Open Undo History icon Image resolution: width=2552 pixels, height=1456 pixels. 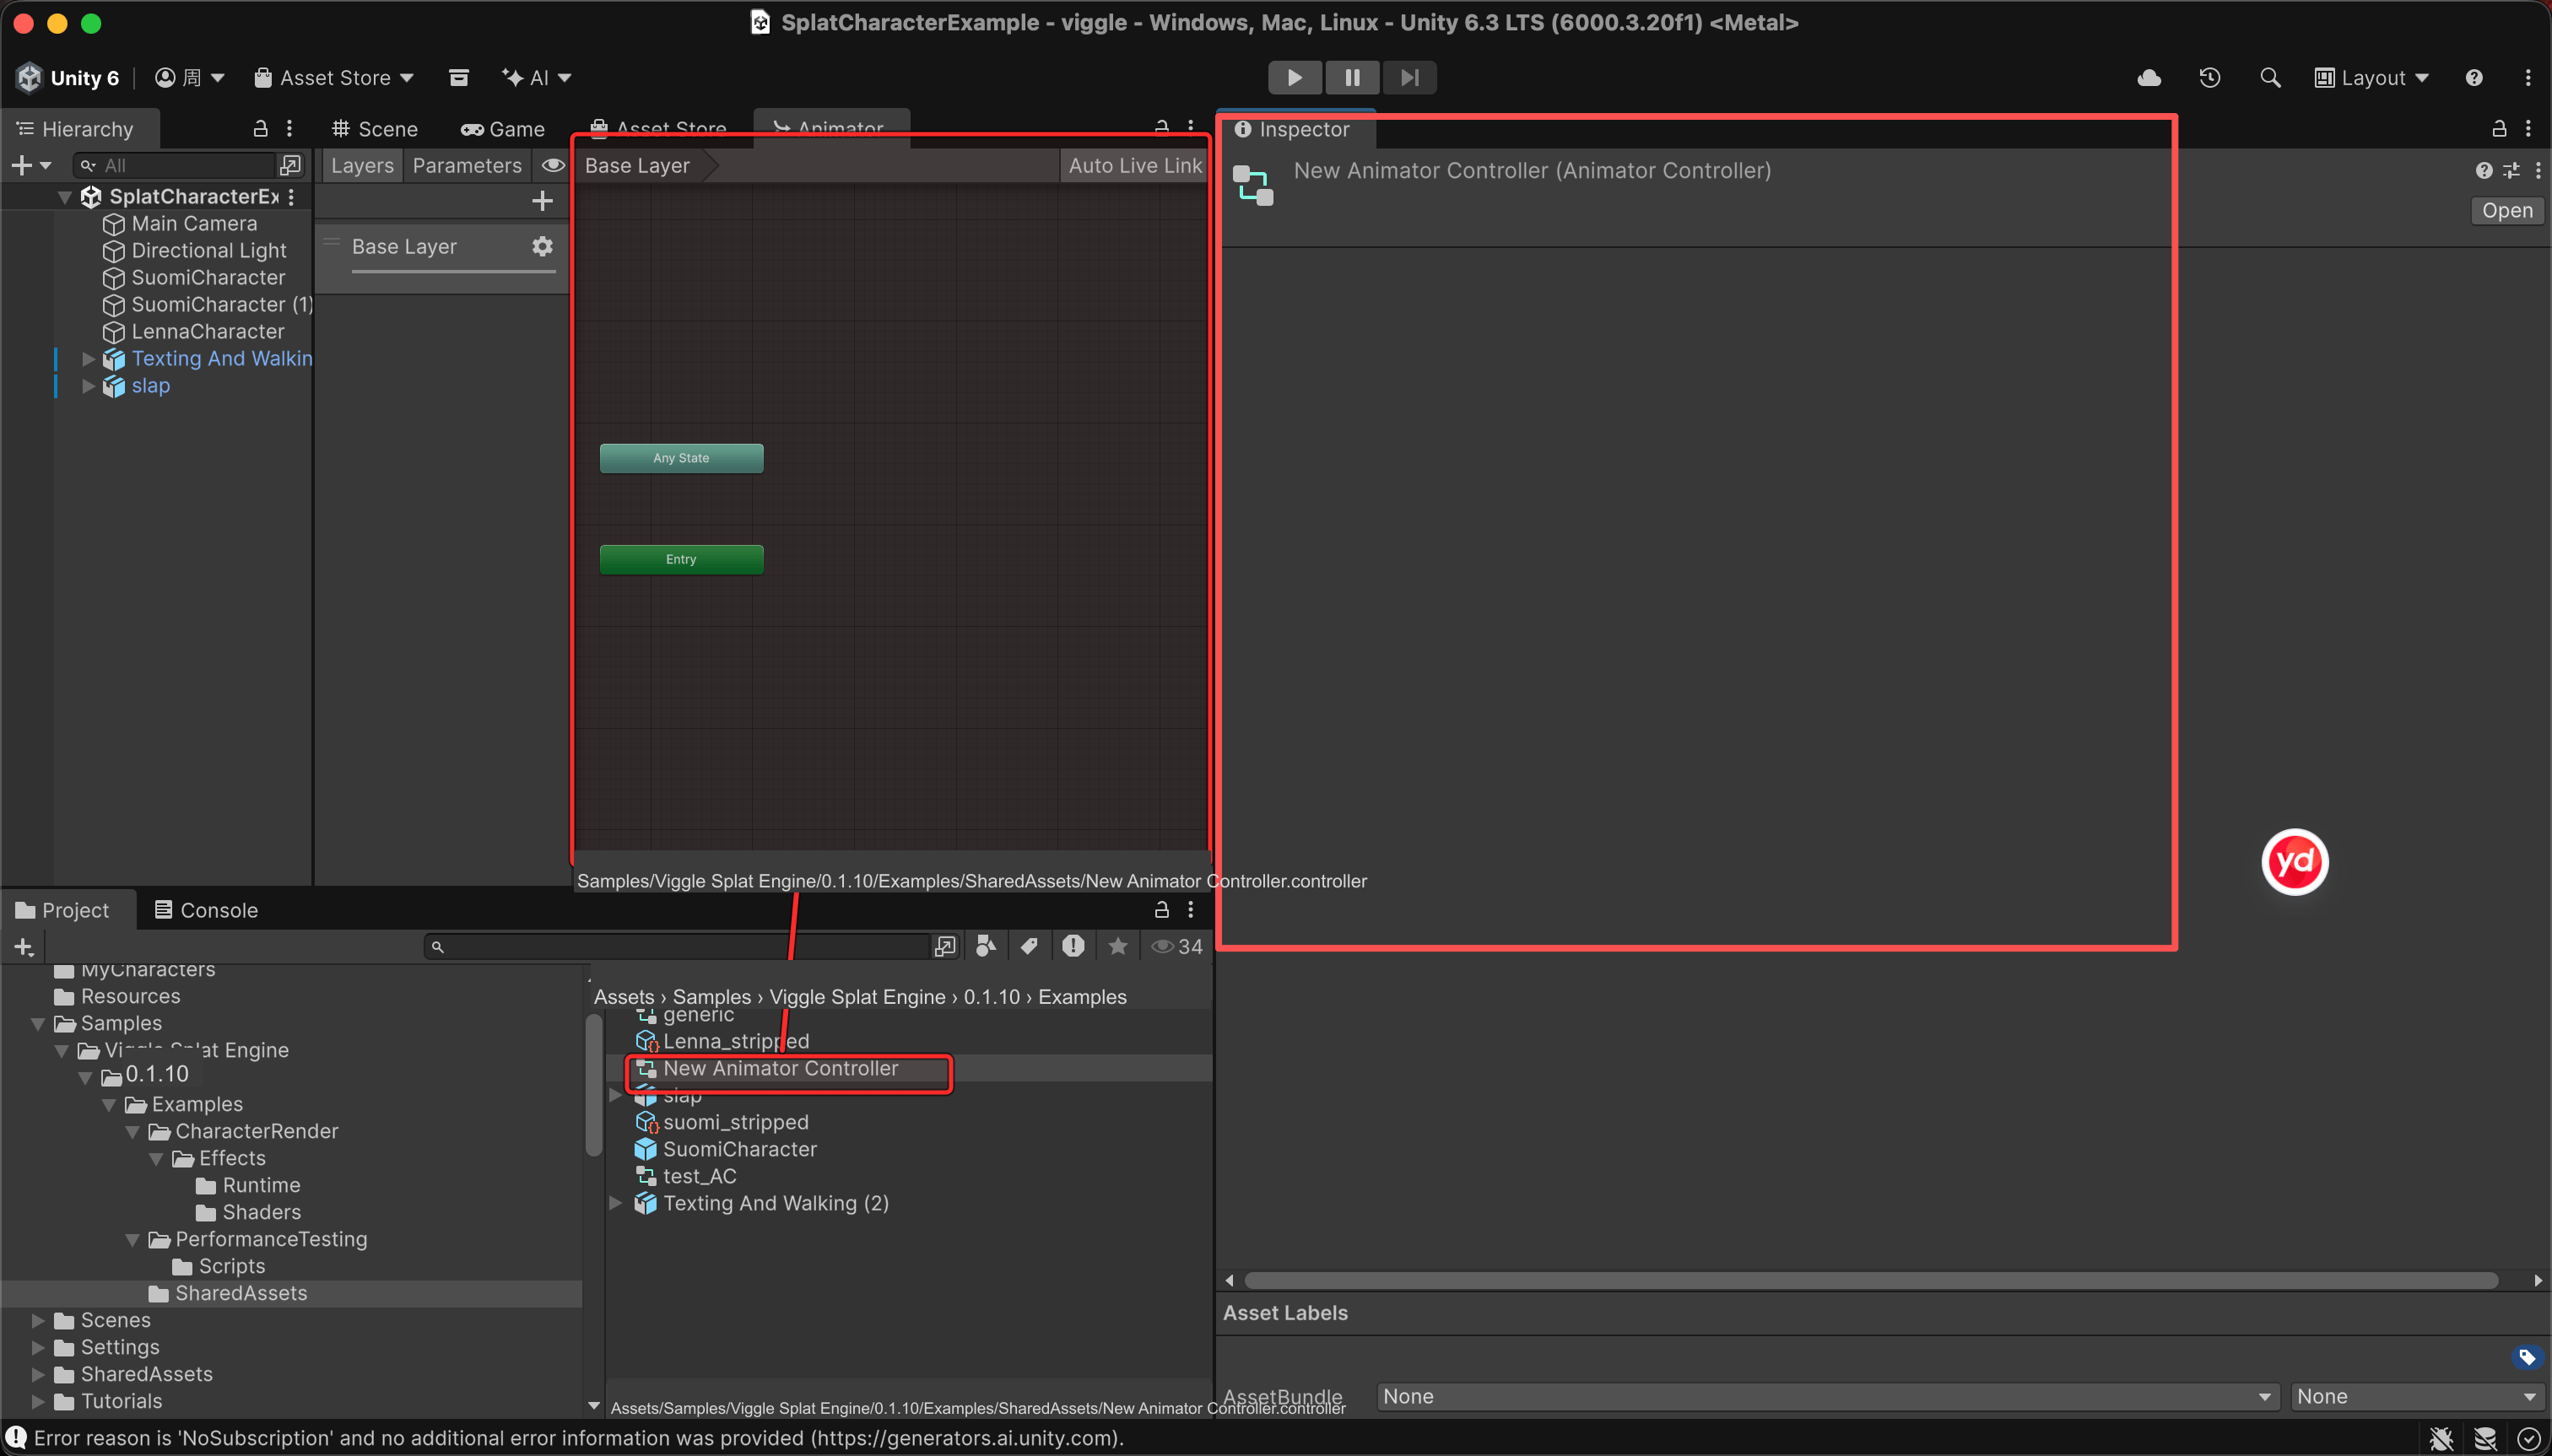[x=2210, y=78]
